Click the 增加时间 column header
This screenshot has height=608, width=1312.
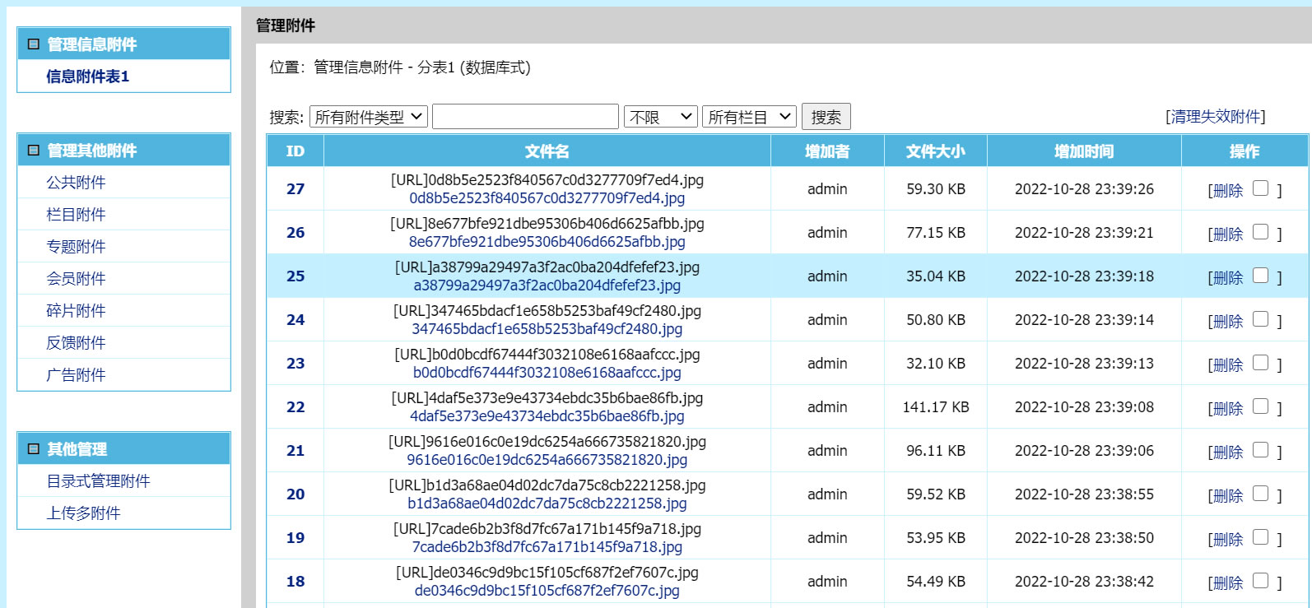coord(1084,151)
